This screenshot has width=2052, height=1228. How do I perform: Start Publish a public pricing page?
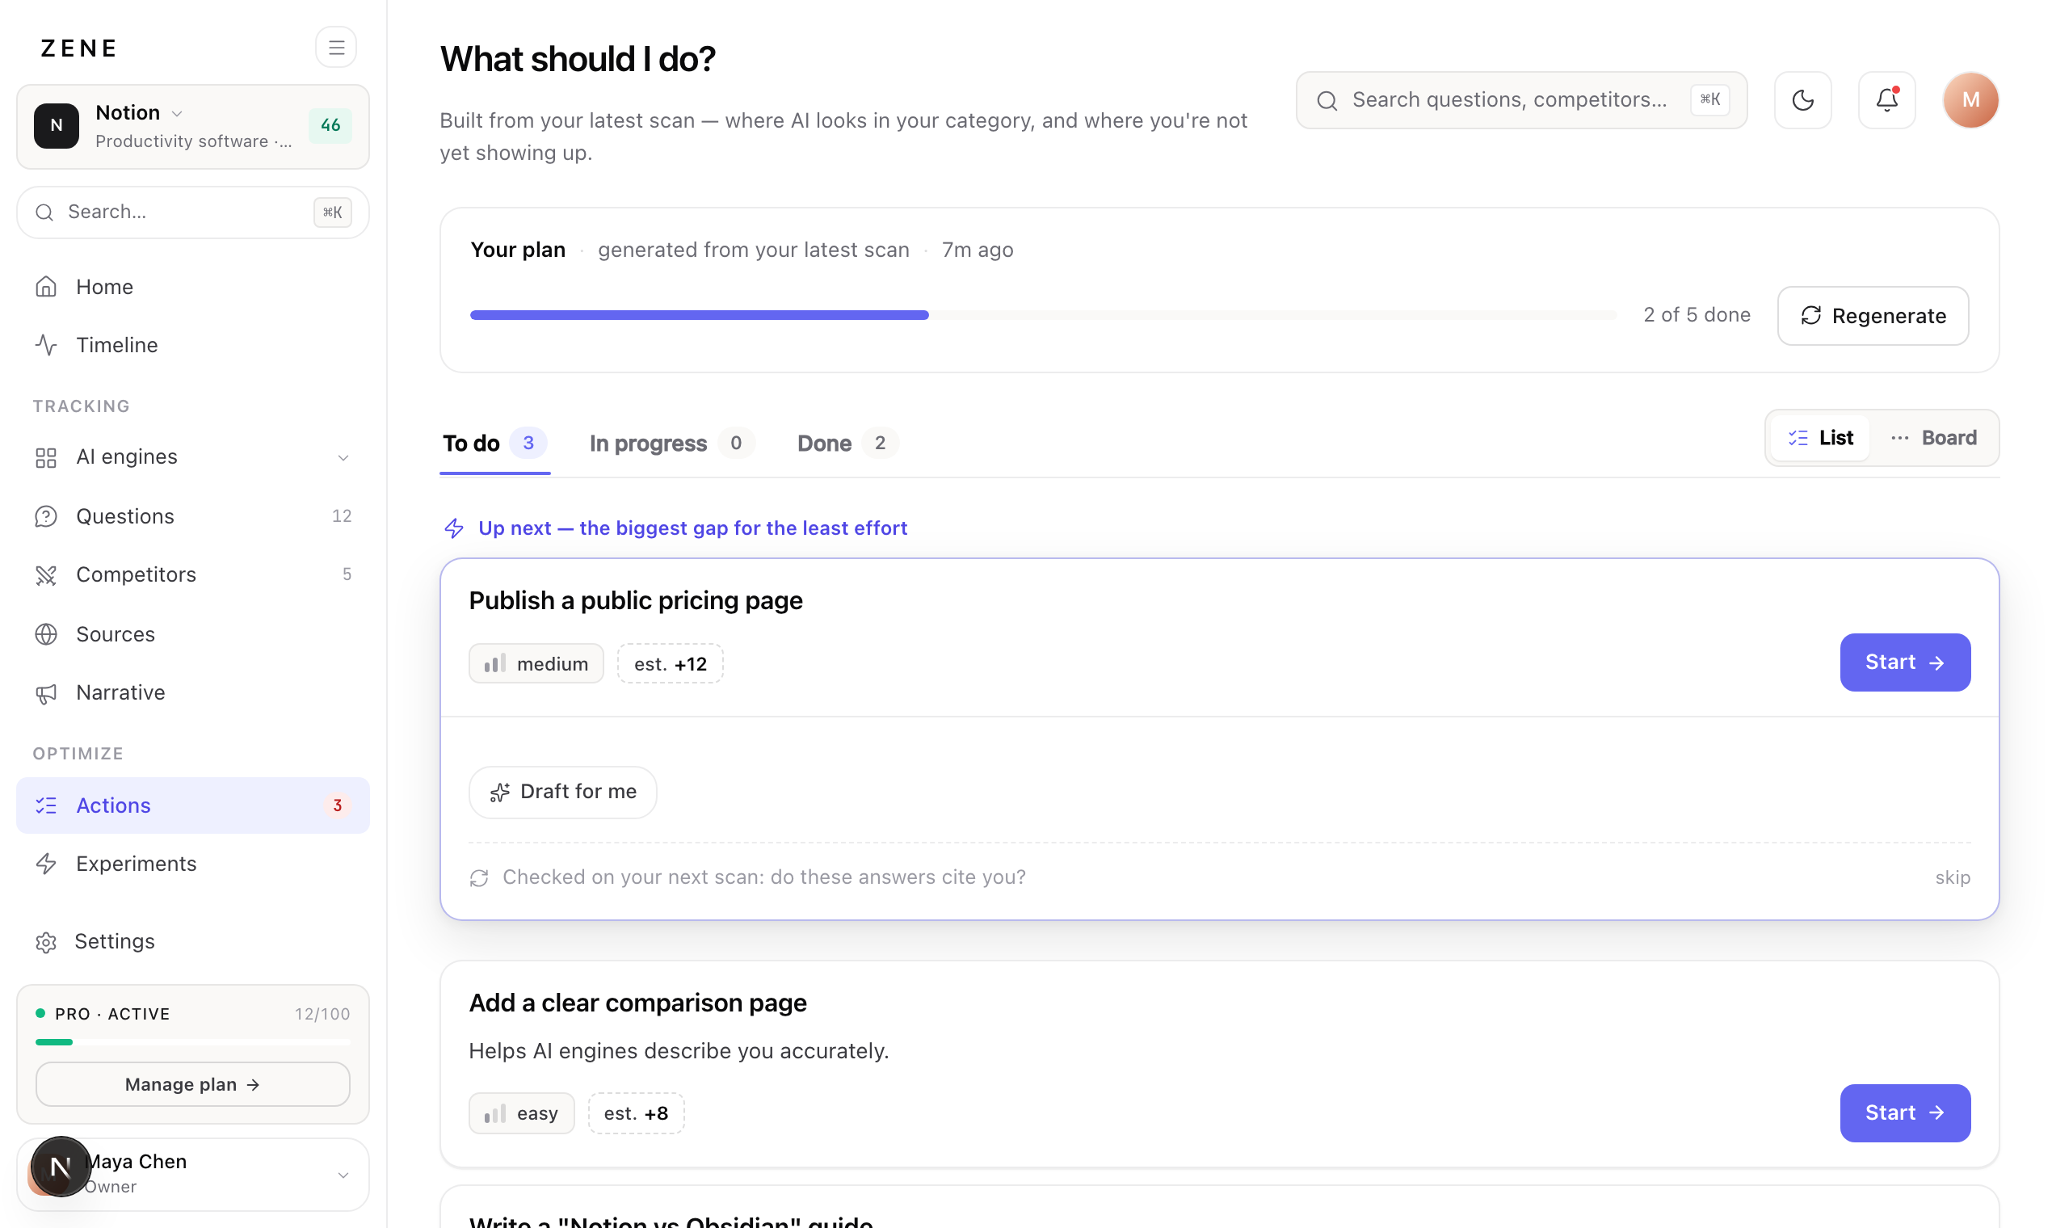[1905, 662]
